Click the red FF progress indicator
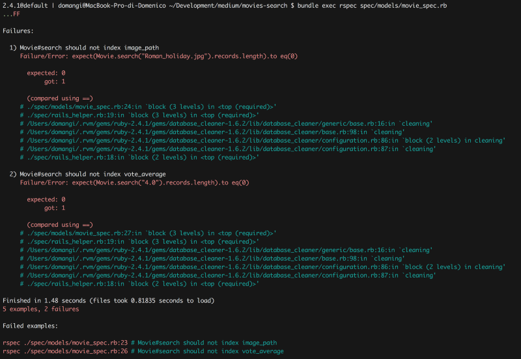This screenshot has height=359, width=521. (x=17, y=14)
